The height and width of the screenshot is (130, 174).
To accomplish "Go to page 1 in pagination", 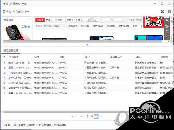I will pos(77,117).
